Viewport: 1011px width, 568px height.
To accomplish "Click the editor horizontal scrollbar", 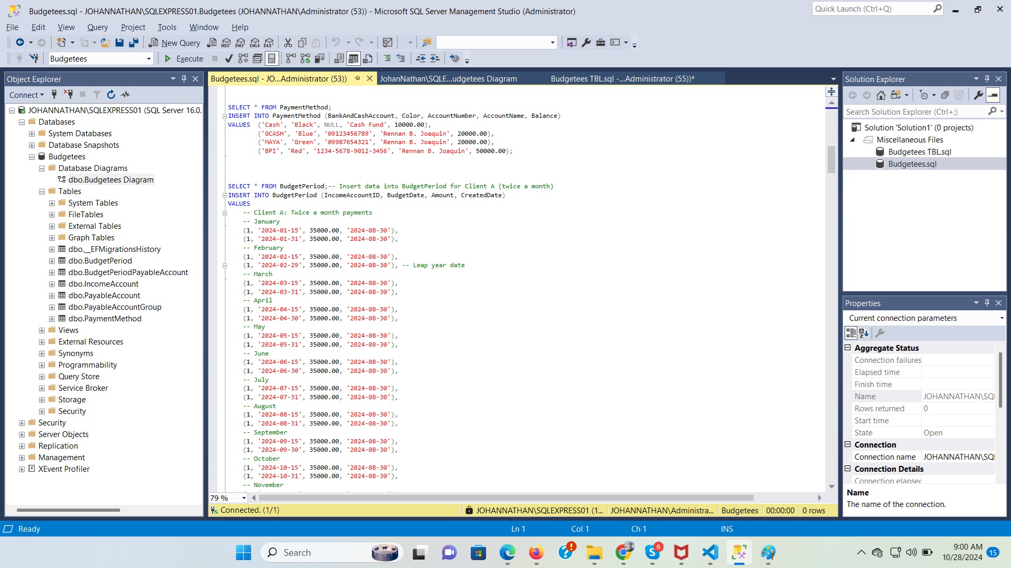I will pos(506,498).
